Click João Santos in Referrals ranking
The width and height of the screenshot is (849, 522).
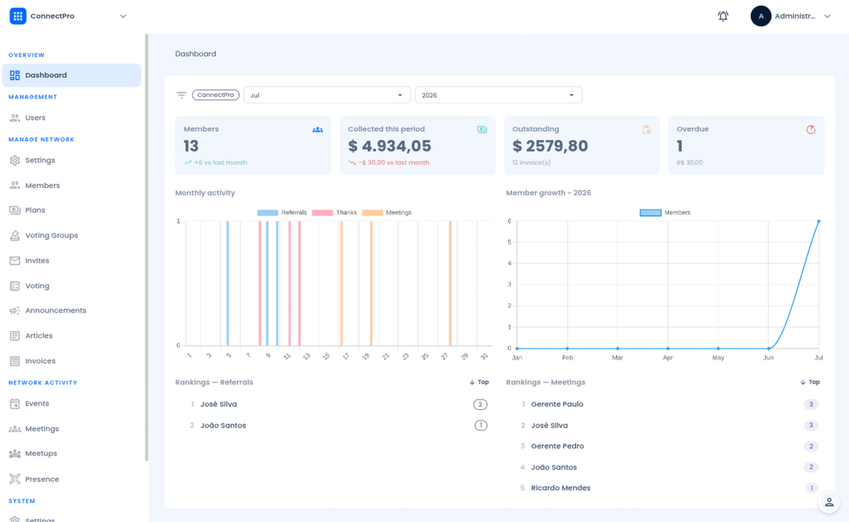(223, 426)
